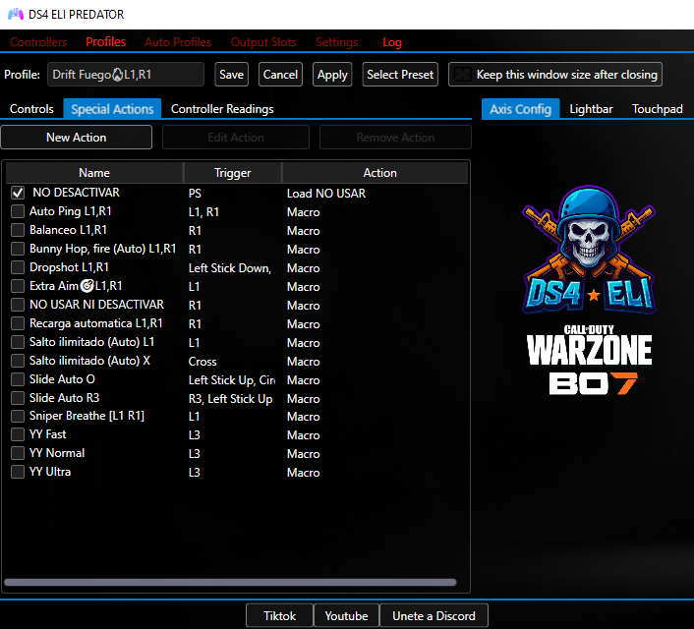
Task: Select the 'Cross' trigger cell
Action: 202,362
